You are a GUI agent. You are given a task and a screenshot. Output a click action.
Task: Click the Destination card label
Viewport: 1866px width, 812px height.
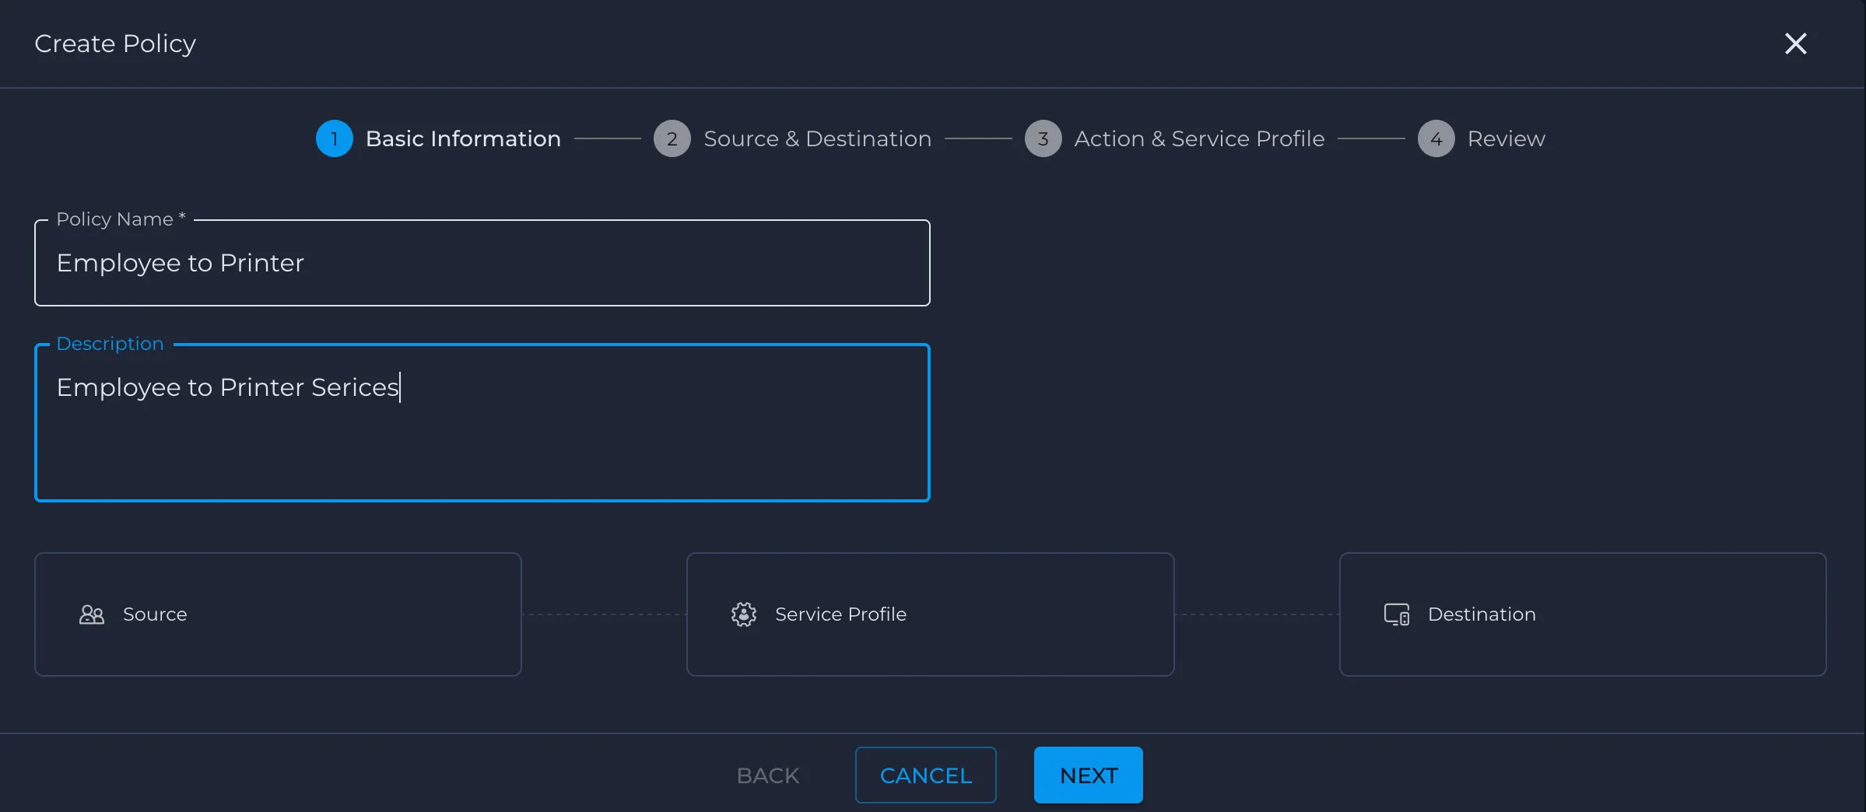point(1482,614)
